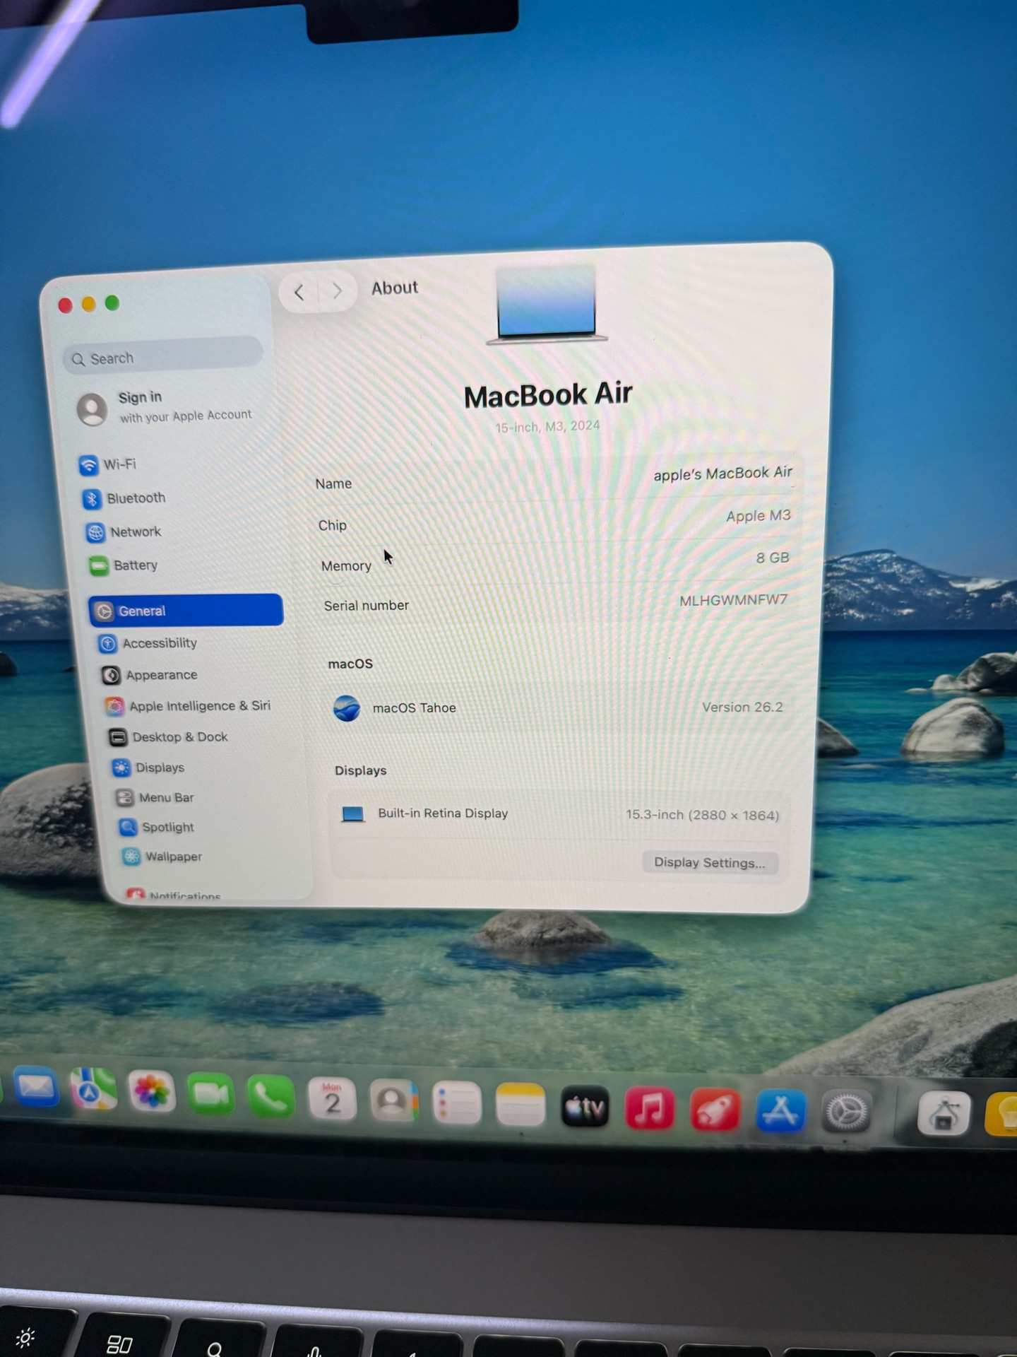The image size is (1017, 1357).
Task: Open Apple TV from the Dock
Action: 585,1108
